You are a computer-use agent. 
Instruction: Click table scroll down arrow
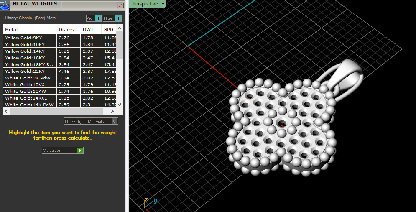120,105
